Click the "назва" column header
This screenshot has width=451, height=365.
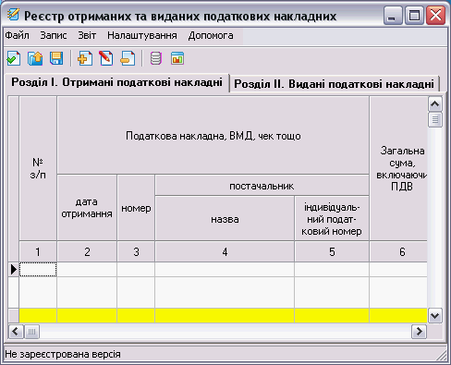225,218
